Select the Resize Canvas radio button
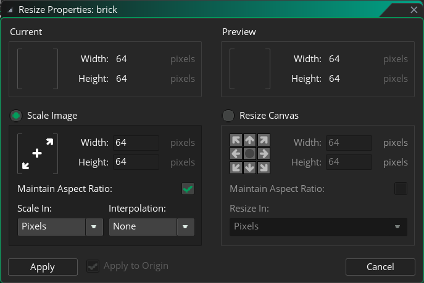Viewport: 424px width, 283px height. click(x=228, y=116)
